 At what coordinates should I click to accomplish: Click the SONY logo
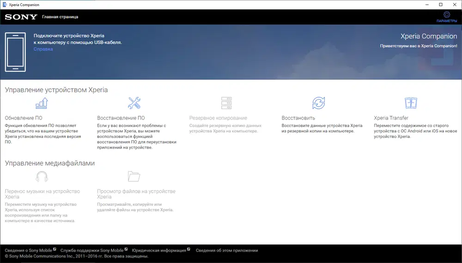(x=21, y=17)
